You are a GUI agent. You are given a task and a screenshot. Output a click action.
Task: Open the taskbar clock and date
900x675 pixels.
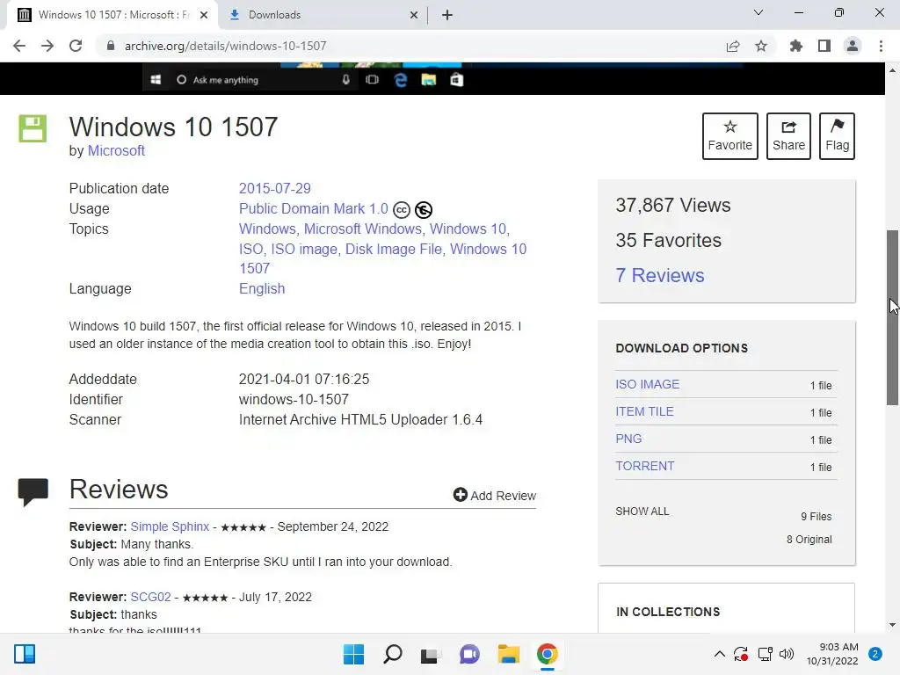(832, 654)
